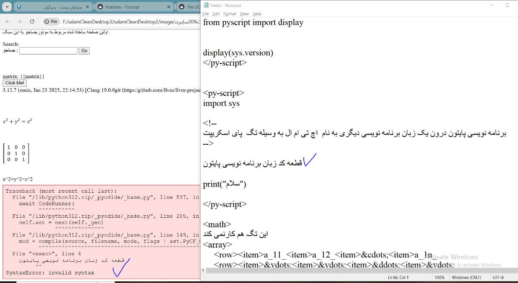Open the Format menu in Notepad
This screenshot has width=518, height=283.
coord(230,13)
